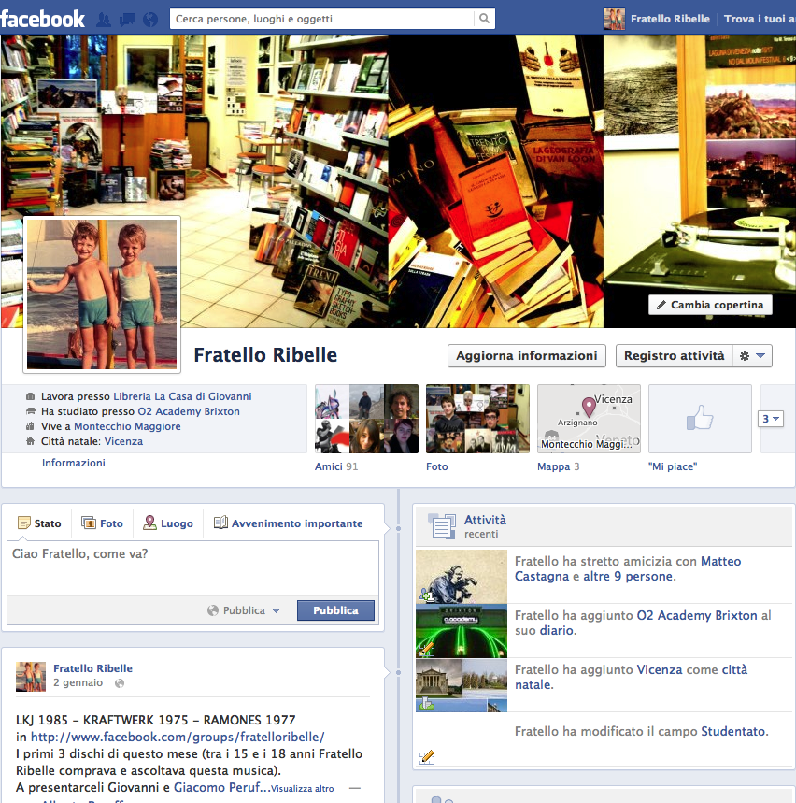Open the messages icon in header
The height and width of the screenshot is (803, 796).
[x=127, y=19]
